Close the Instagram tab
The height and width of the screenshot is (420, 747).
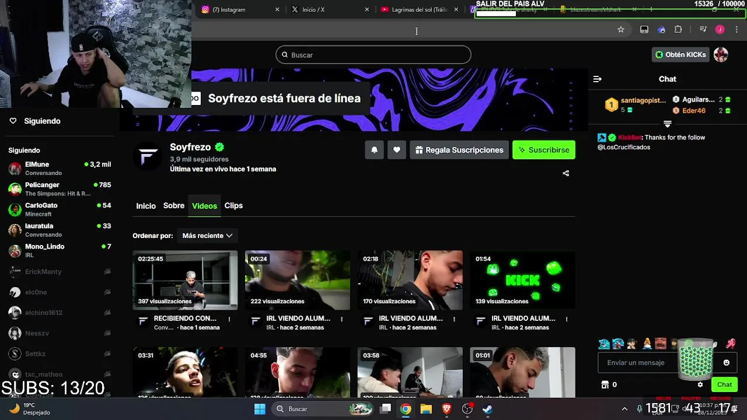[277, 9]
